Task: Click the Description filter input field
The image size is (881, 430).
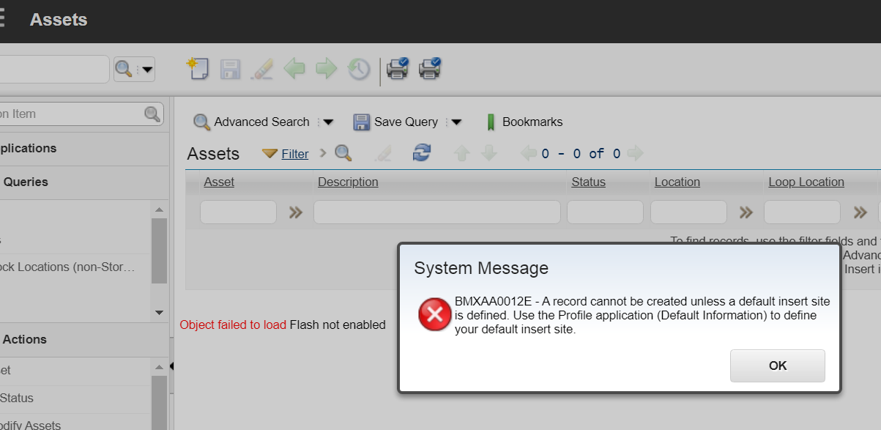Action: pos(436,212)
